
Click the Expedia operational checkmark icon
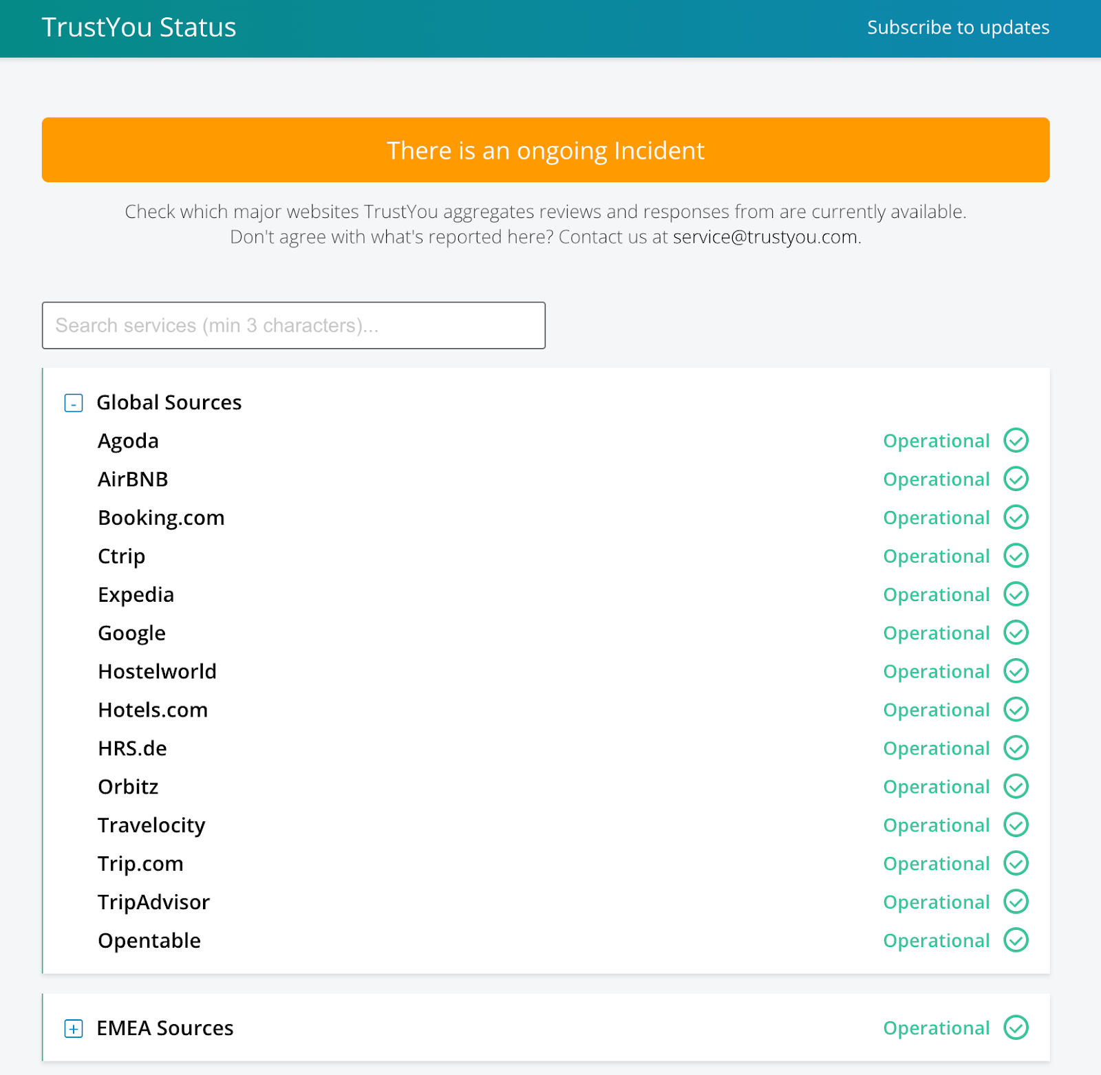pyautogui.click(x=1016, y=594)
